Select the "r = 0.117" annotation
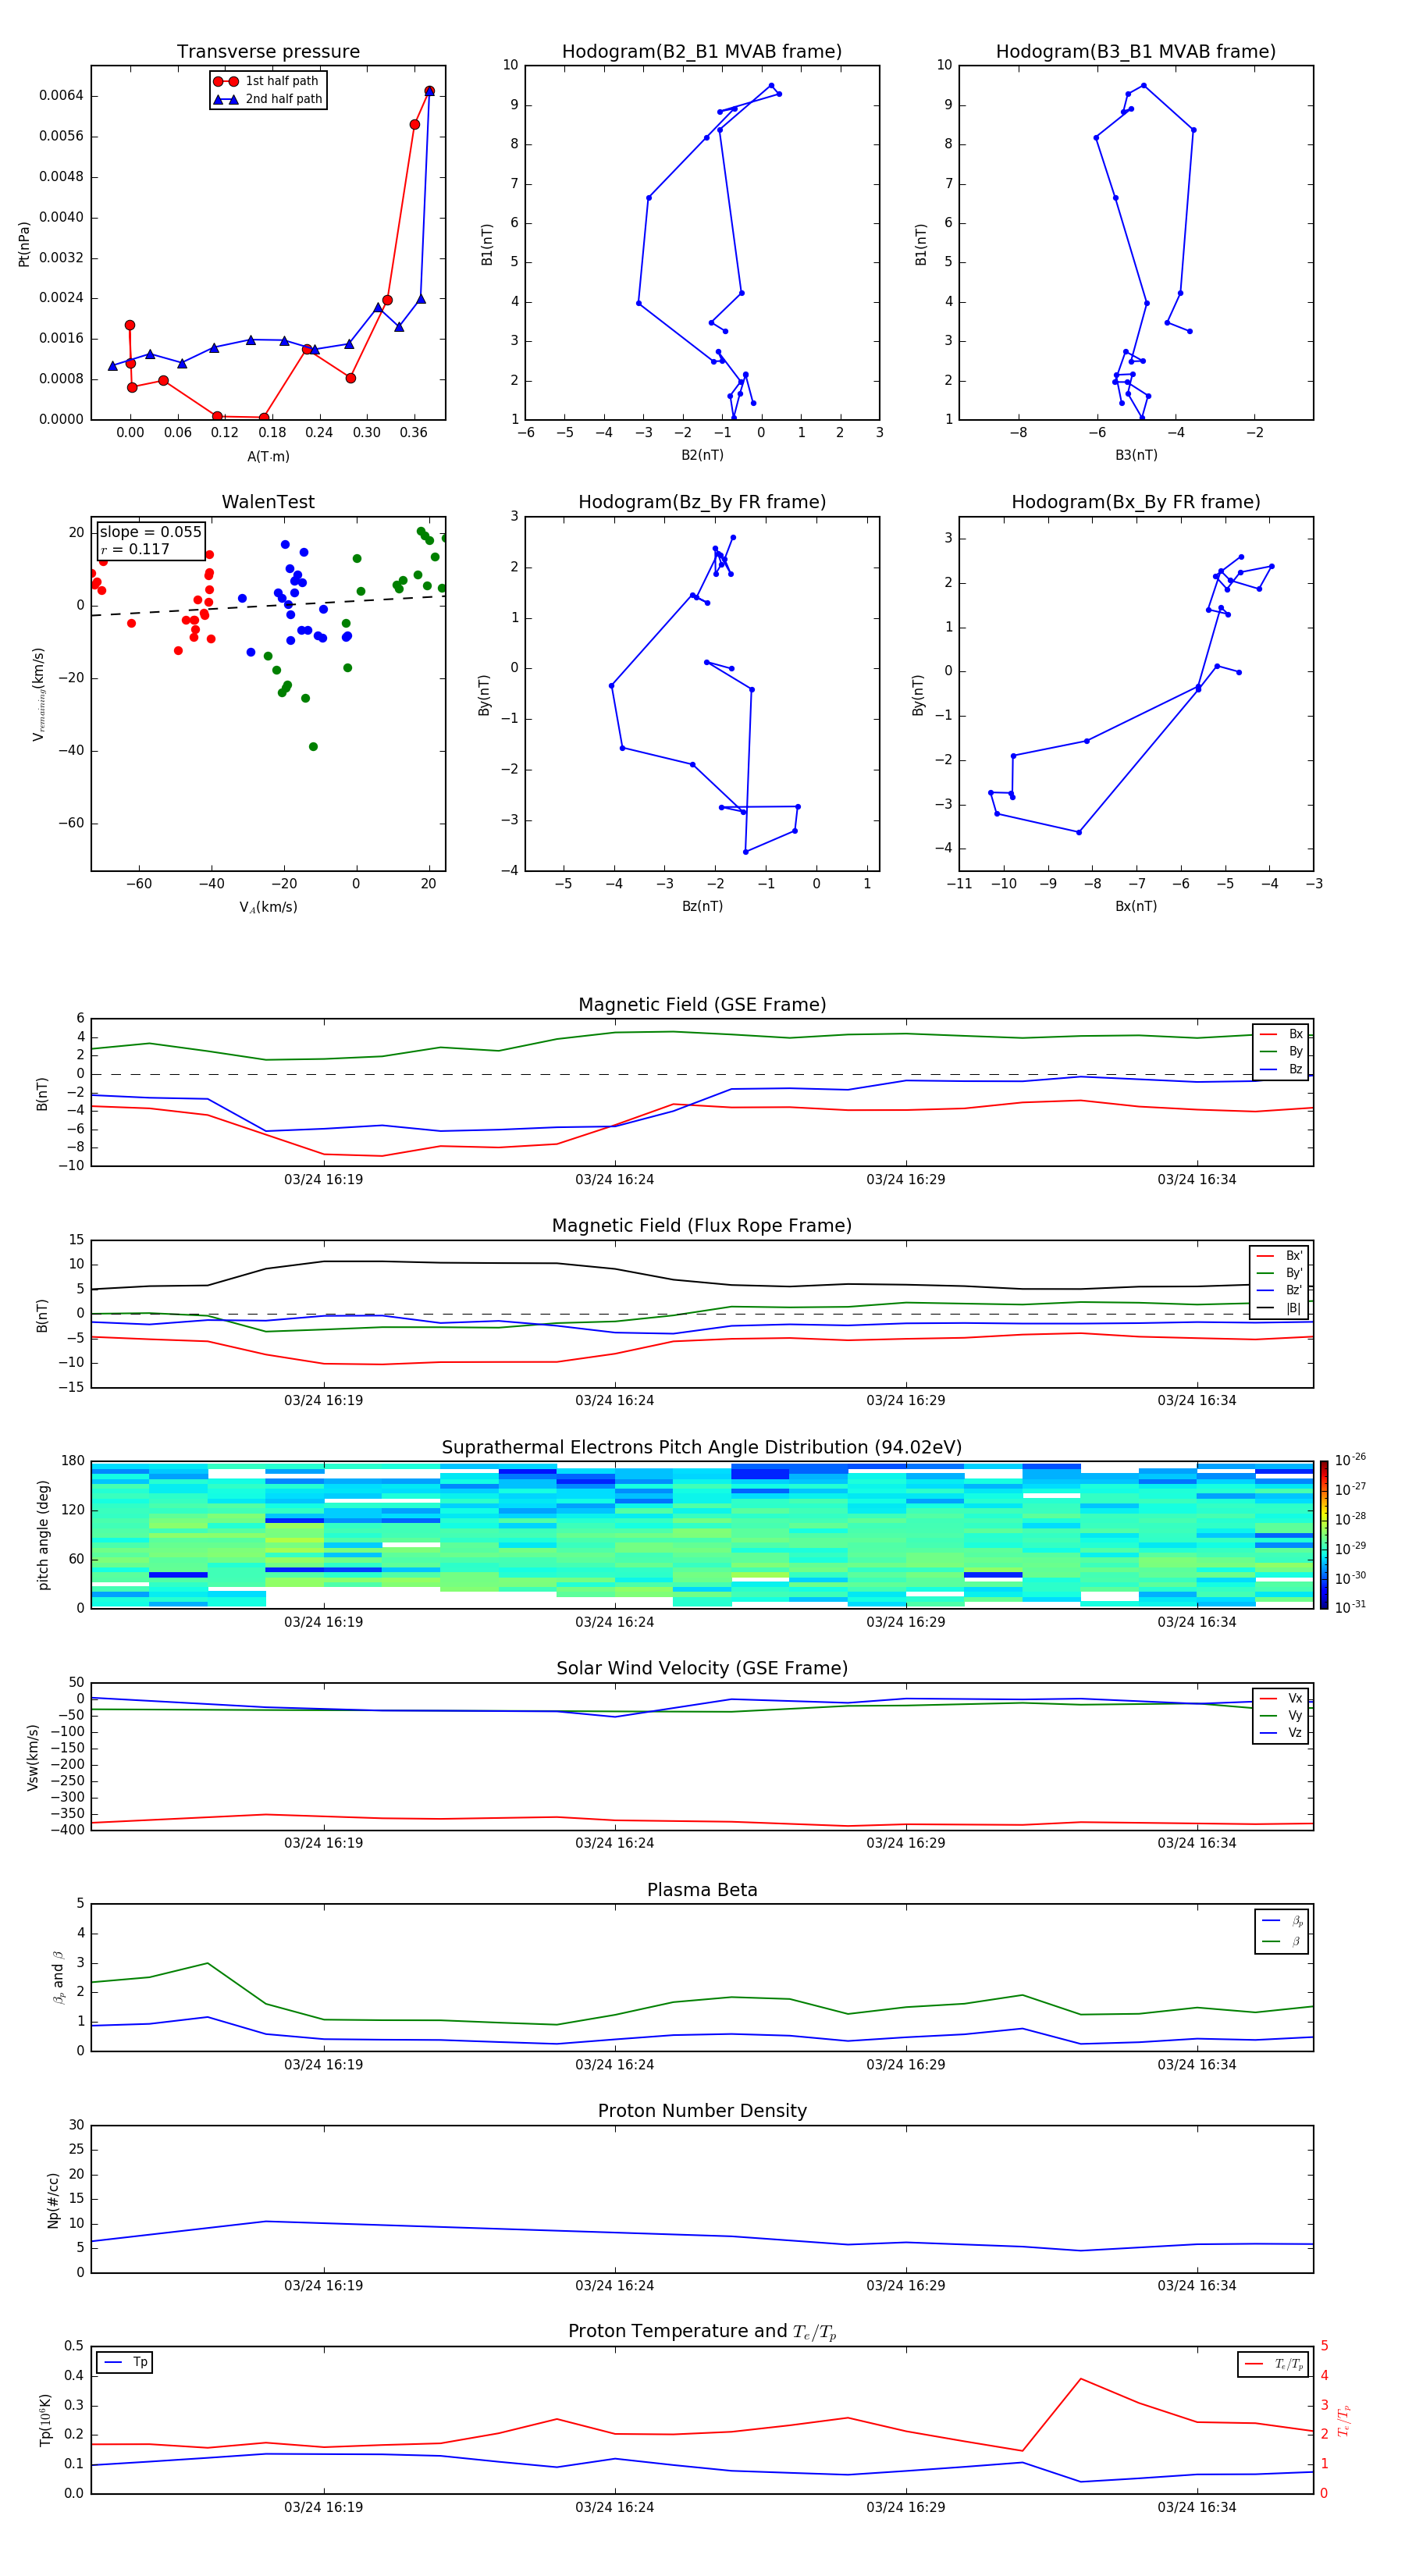This screenshot has height=2576, width=1405. (135, 549)
